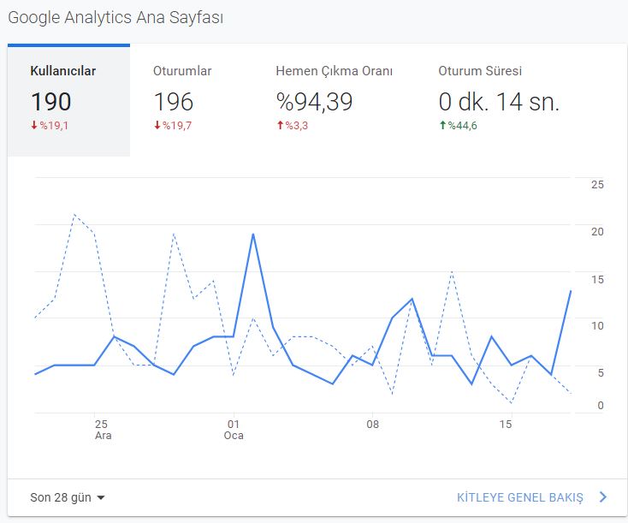
Task: Click the red up arrow next to %3,3
Action: [281, 126]
